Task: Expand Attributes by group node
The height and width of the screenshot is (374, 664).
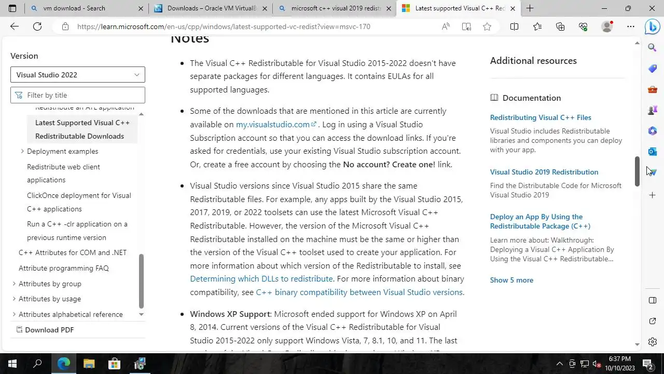Action: [14, 284]
